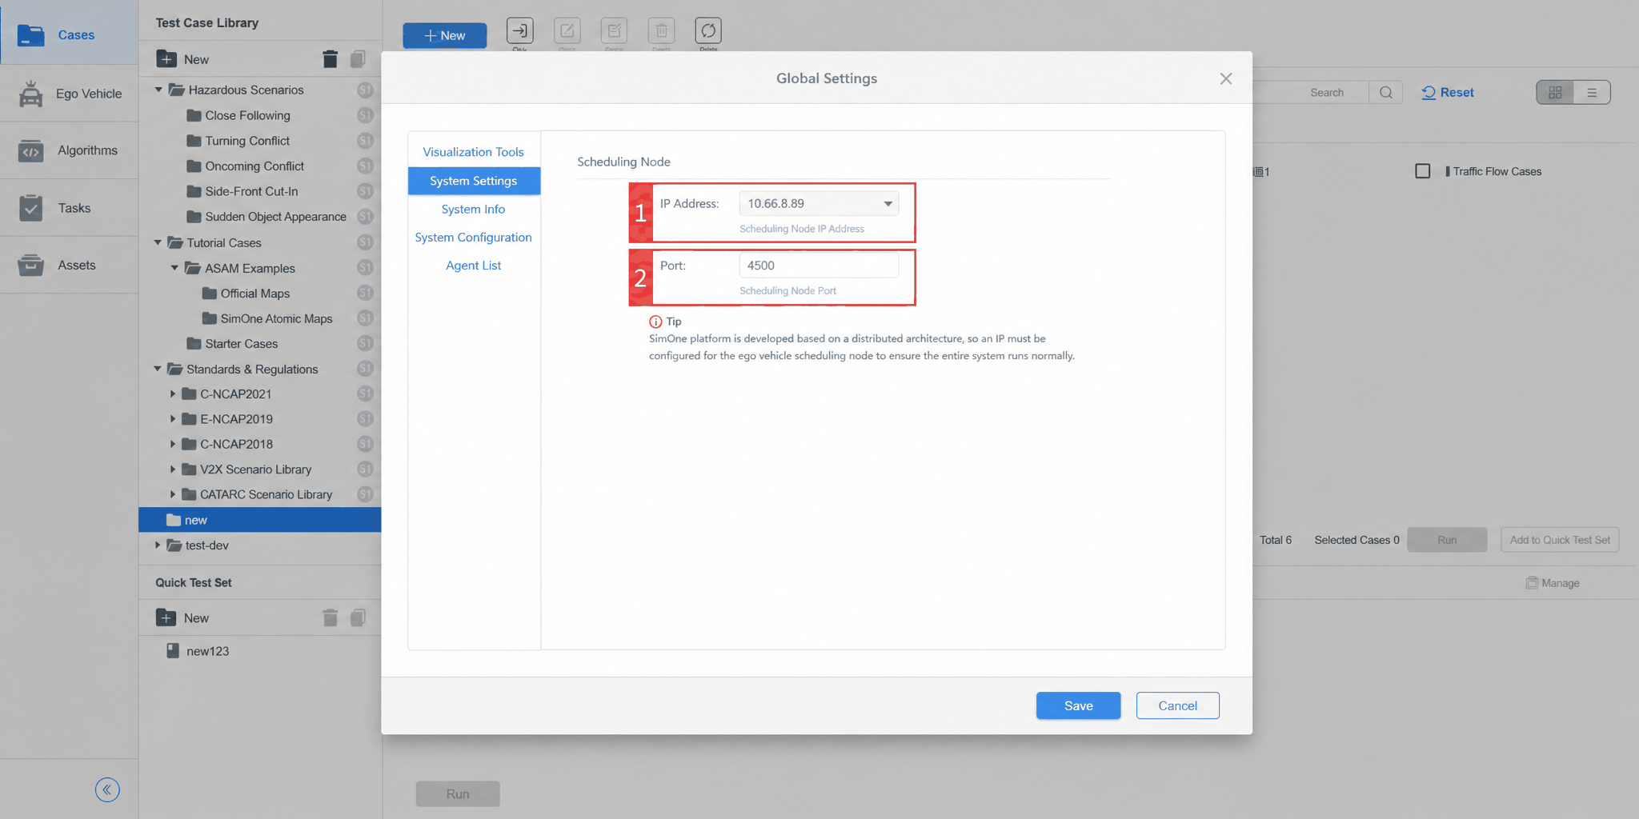
Task: Collapse the Standards & Regulations folder
Action: coord(158,369)
